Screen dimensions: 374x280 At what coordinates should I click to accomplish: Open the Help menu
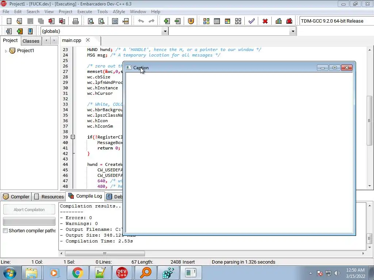pyautogui.click(x=156, y=12)
